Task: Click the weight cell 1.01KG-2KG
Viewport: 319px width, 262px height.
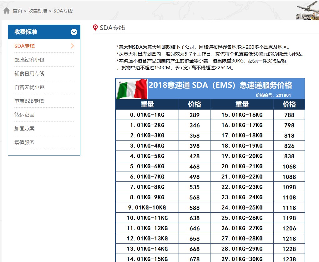Action: (147, 125)
